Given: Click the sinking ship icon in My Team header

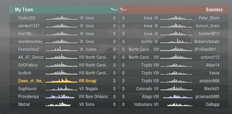Looking at the screenshot, I should (114, 9).
